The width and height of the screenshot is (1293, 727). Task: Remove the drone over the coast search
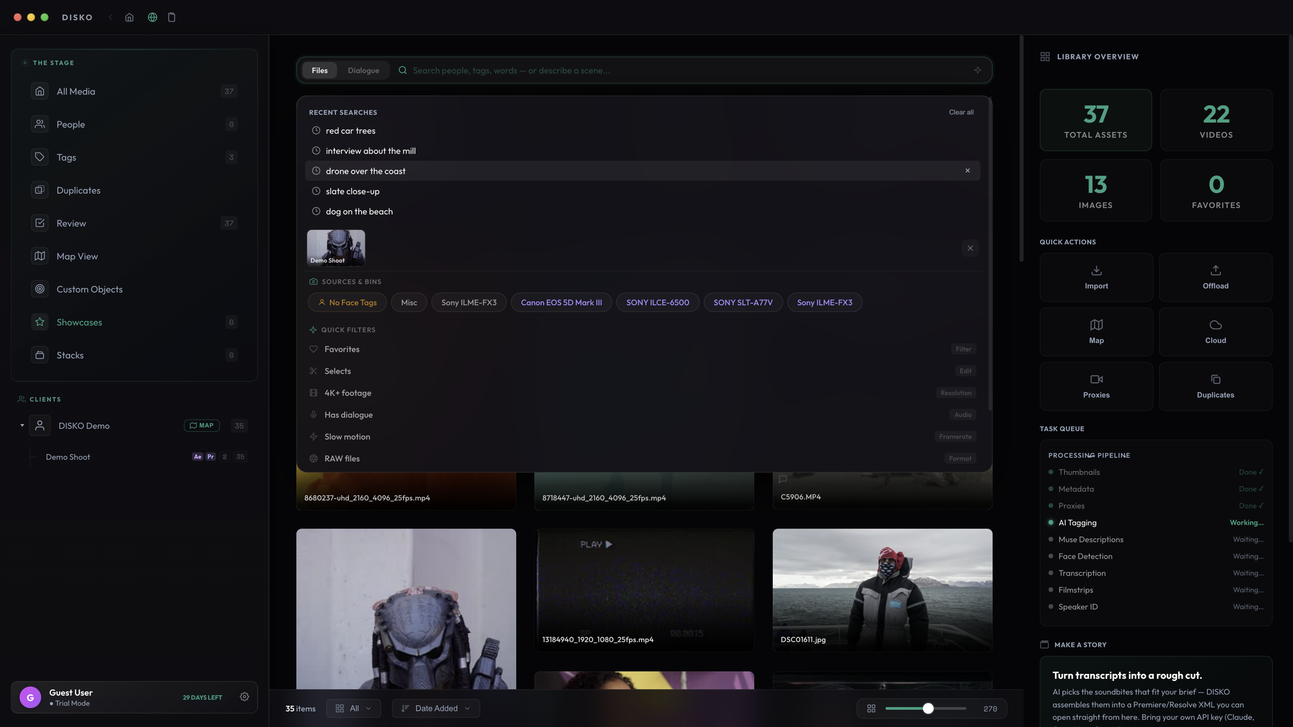[967, 171]
